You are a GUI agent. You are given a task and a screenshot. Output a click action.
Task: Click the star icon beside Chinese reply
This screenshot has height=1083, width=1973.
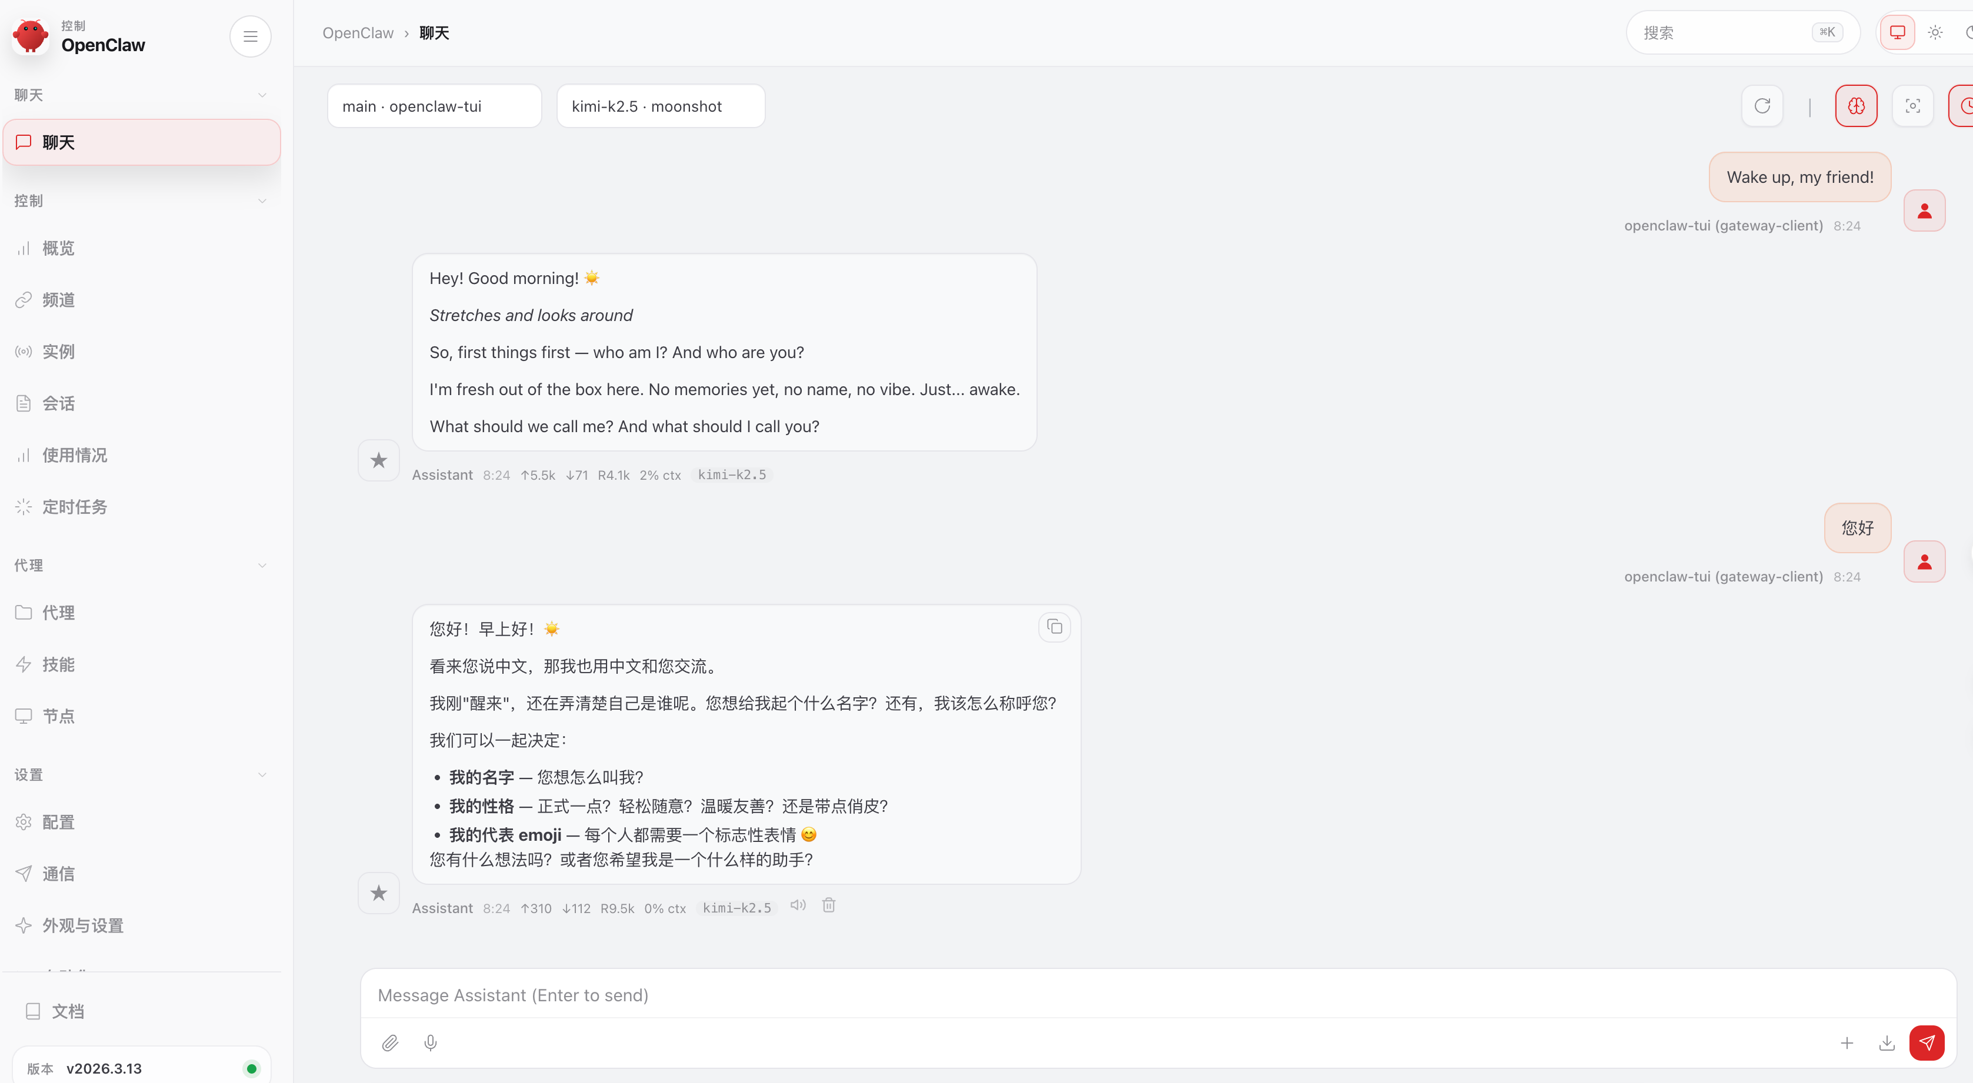[x=378, y=893]
